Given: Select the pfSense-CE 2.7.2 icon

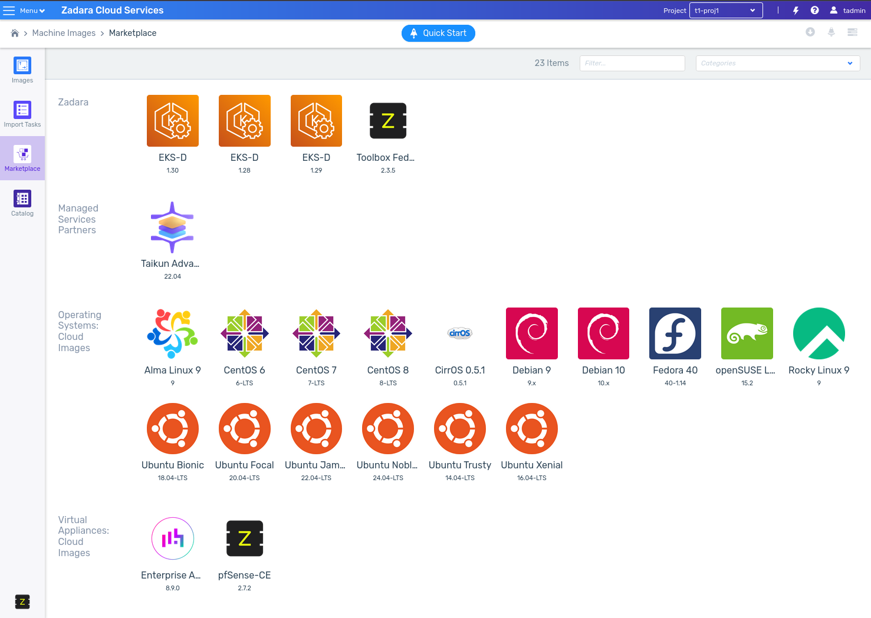Looking at the screenshot, I should click(244, 538).
